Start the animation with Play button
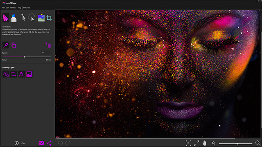The width and height of the screenshot is (262, 147). click(16, 143)
